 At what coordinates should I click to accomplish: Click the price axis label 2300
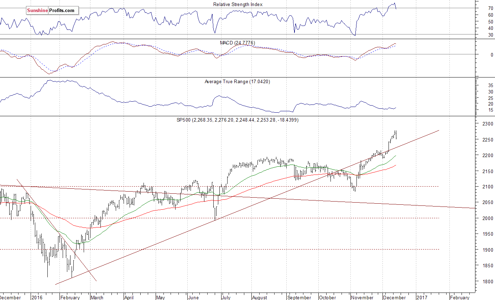click(x=488, y=124)
